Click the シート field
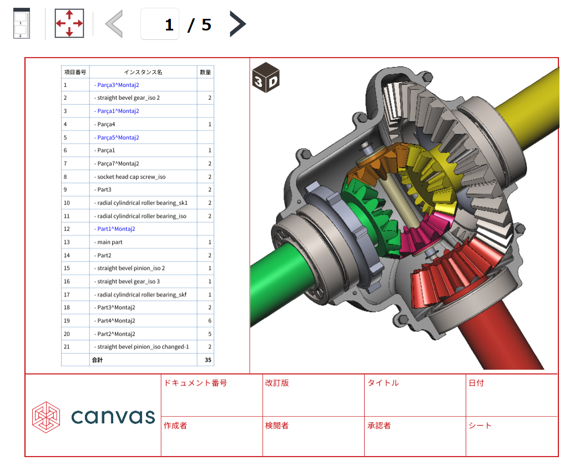This screenshot has width=585, height=466. point(512,436)
